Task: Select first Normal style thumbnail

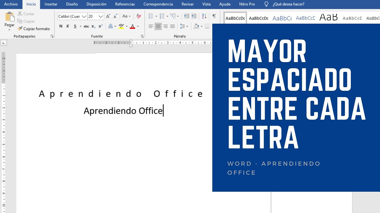Action: tap(235, 18)
